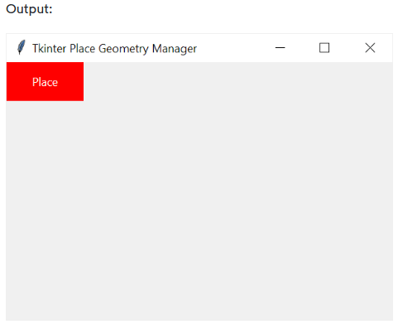Minimize the Tkinter Place Geometry Manager window
The width and height of the screenshot is (398, 324).
click(x=280, y=48)
